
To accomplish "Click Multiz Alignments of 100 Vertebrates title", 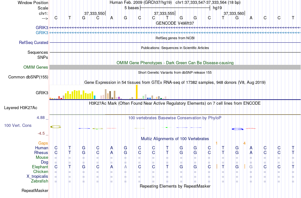I will pyautogui.click(x=175, y=139).
